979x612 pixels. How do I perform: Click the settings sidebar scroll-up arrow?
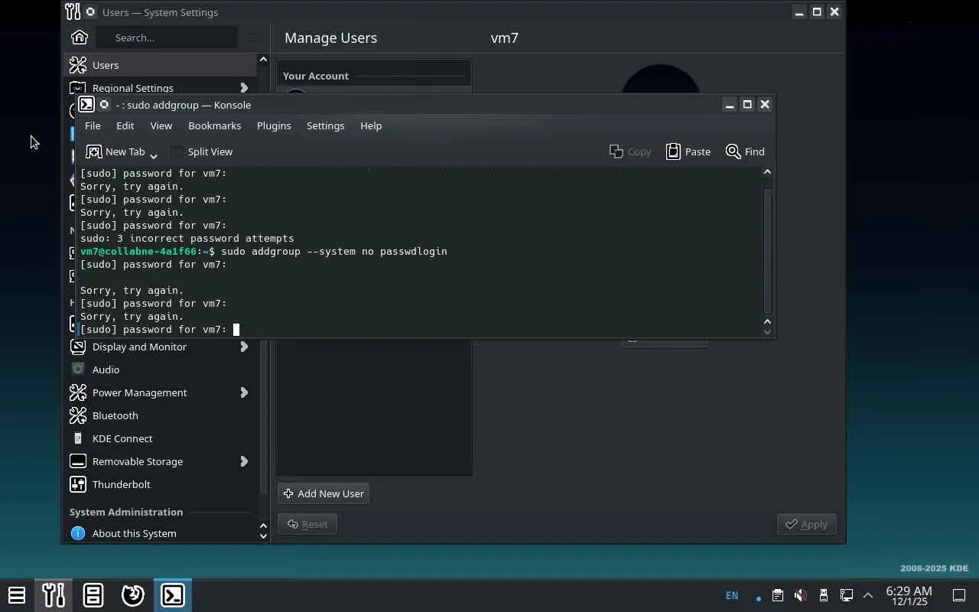(x=263, y=60)
